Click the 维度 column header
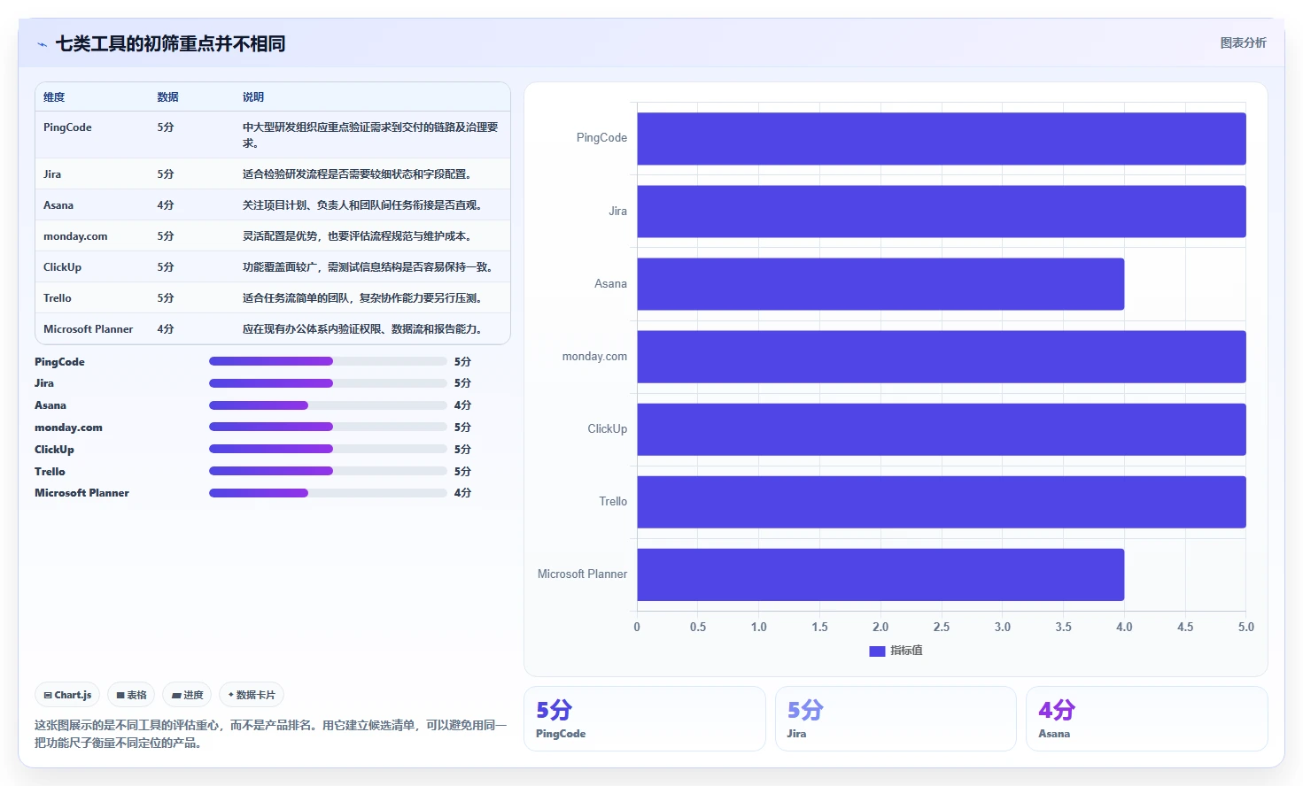Screen dimensions: 1303x786 [x=54, y=97]
